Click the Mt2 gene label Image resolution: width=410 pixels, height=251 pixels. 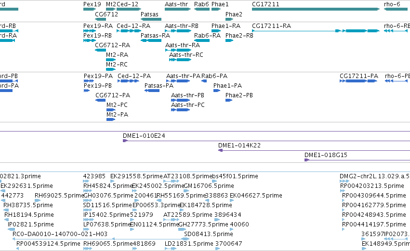coord(111,4)
